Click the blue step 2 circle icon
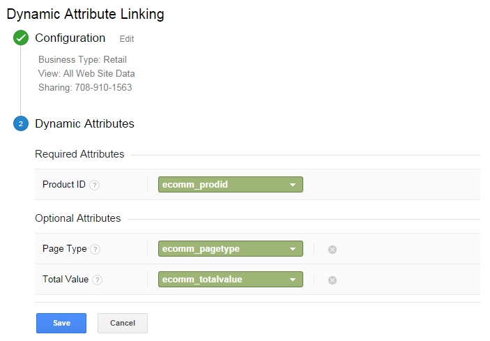The image size is (490, 341). [x=21, y=124]
